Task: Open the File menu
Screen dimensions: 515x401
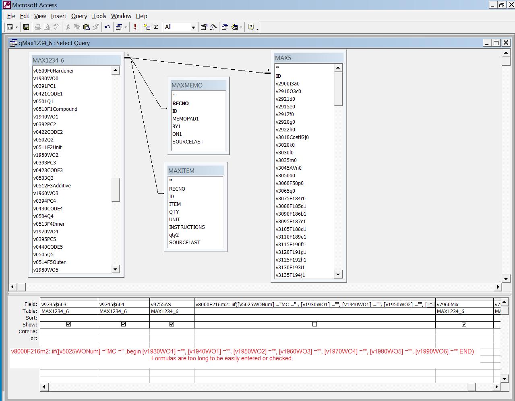Action: click(11, 16)
